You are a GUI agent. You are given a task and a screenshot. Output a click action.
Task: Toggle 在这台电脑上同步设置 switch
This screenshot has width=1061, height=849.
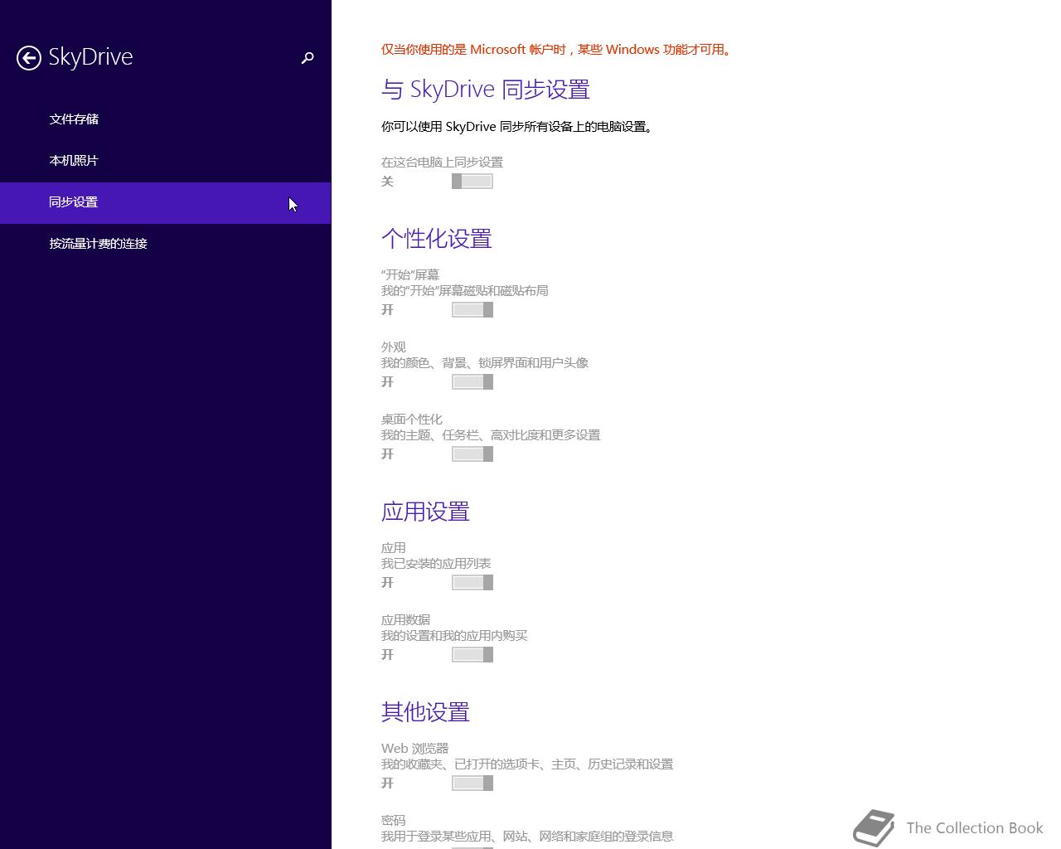pyautogui.click(x=472, y=182)
